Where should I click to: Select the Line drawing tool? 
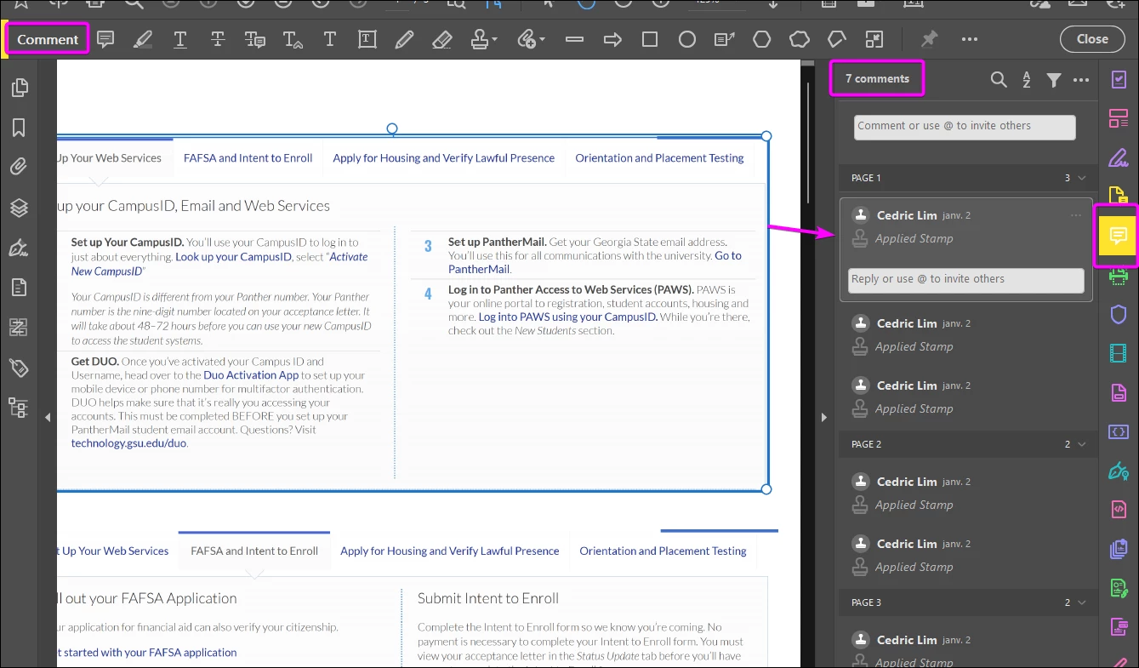pos(574,39)
